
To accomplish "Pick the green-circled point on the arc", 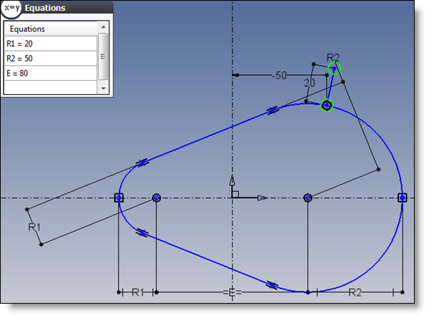I will click(x=327, y=105).
